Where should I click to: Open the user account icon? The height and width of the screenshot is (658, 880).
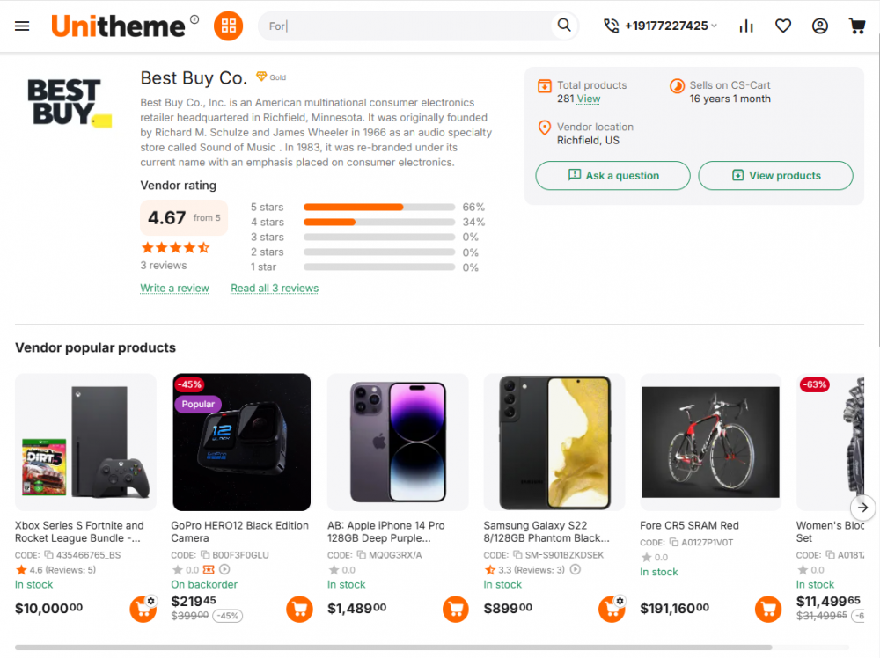pyautogui.click(x=820, y=26)
